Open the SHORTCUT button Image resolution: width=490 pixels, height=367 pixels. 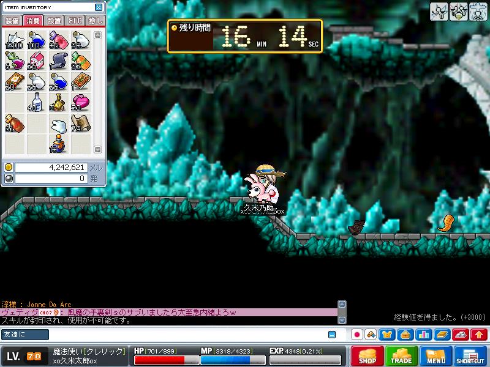click(x=470, y=356)
